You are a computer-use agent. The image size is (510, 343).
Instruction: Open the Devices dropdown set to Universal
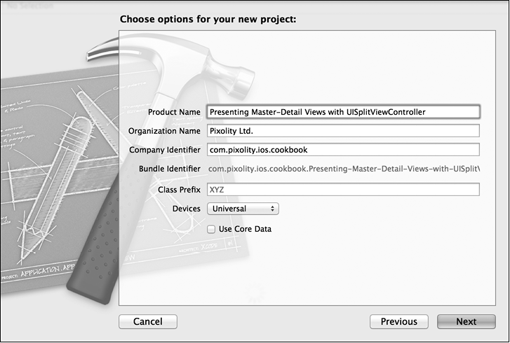tap(243, 209)
